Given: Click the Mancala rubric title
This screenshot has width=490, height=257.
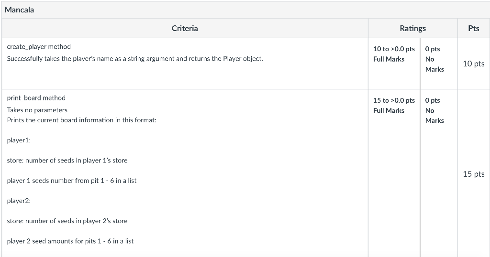Looking at the screenshot, I should tap(20, 10).
